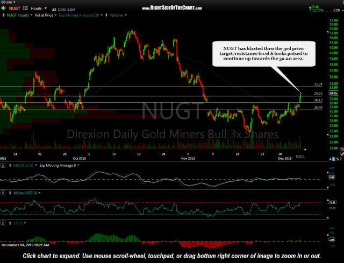The height and width of the screenshot is (263, 344).
Task: Click the RSI 71.91 value label
Action: pos(332,202)
